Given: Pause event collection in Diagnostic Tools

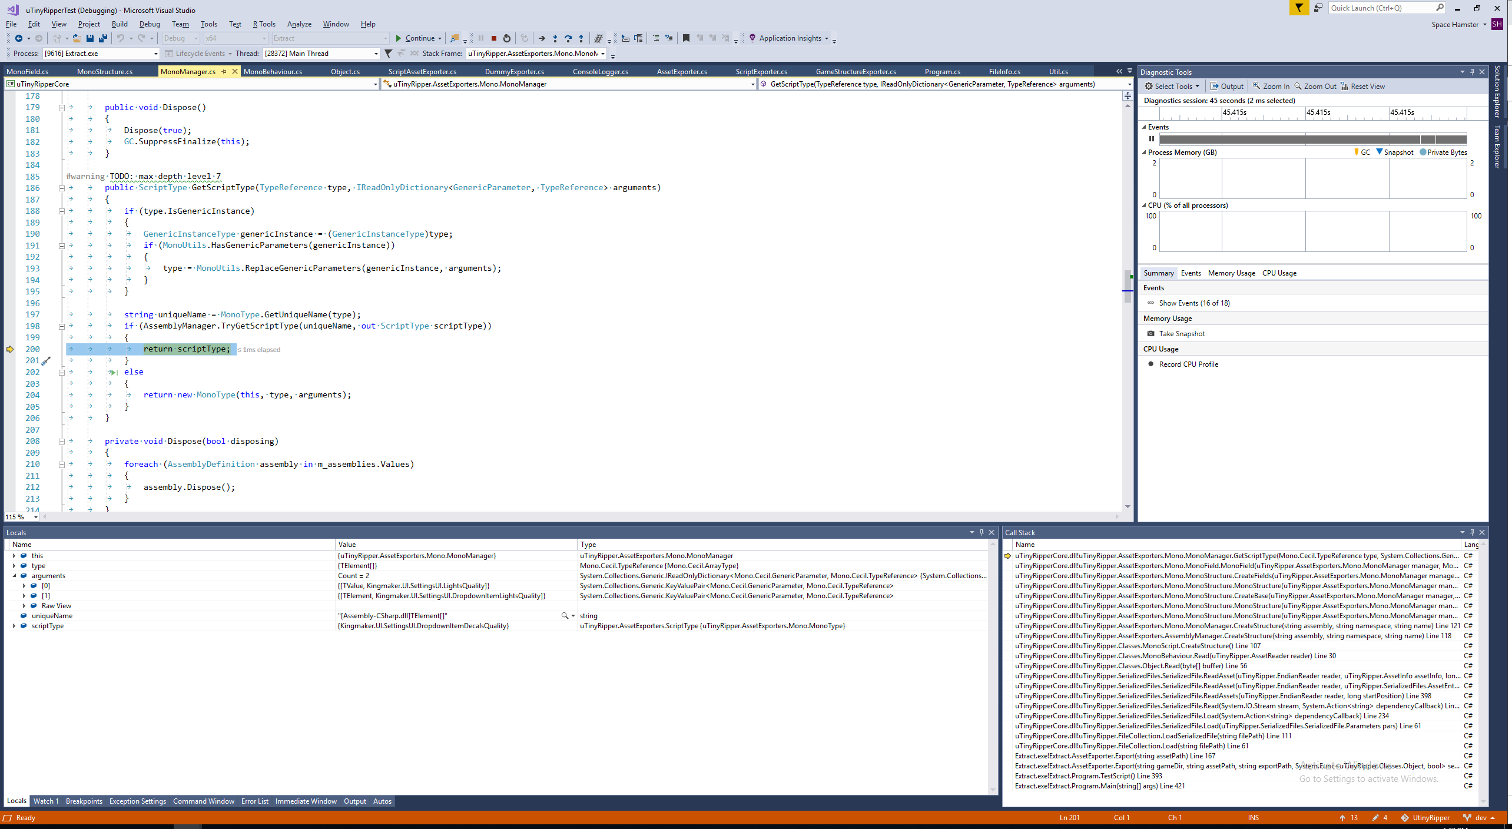Looking at the screenshot, I should (1152, 138).
